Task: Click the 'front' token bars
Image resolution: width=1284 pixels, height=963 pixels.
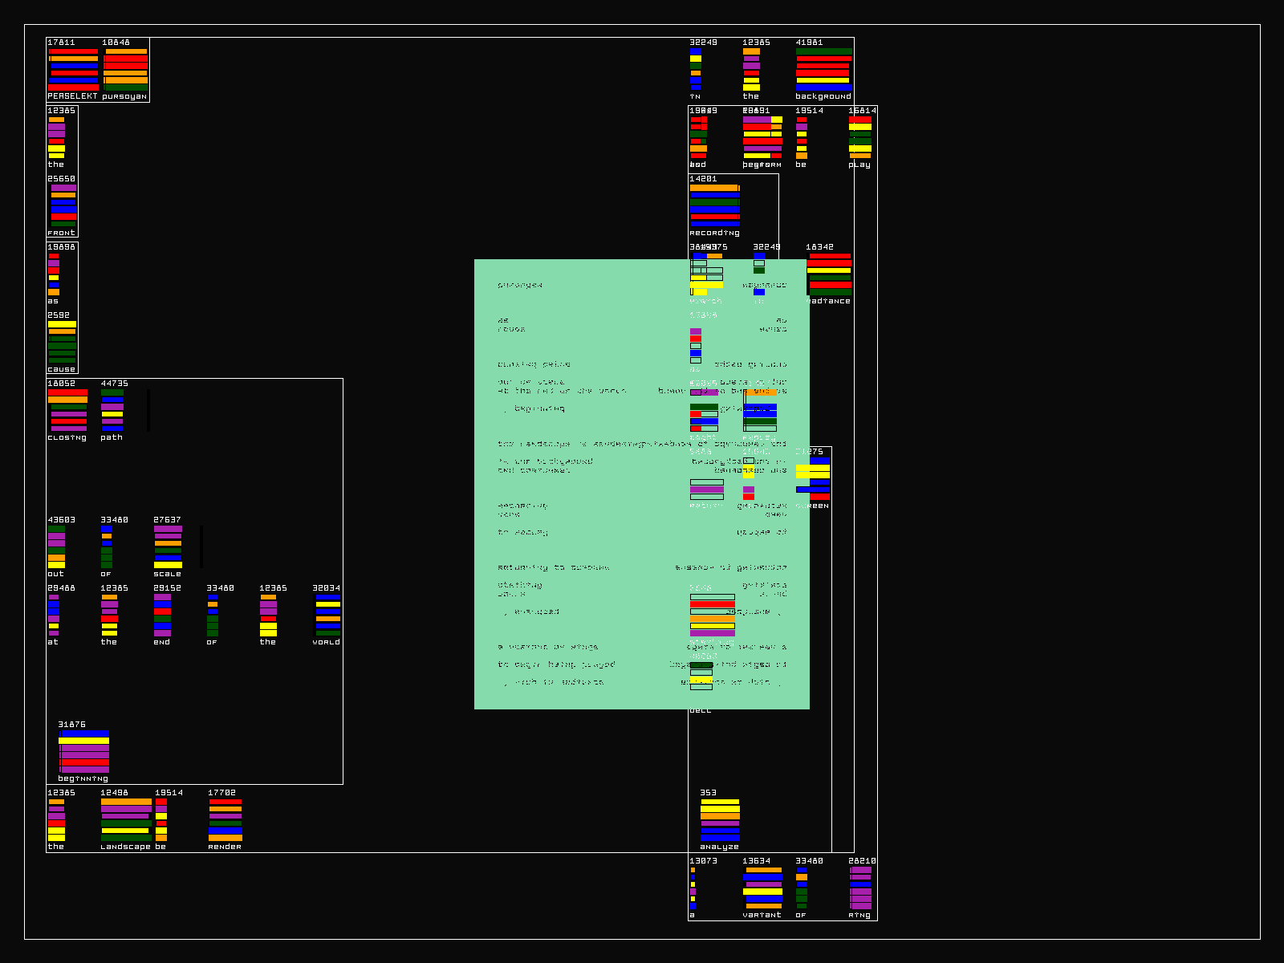Action: point(63,205)
